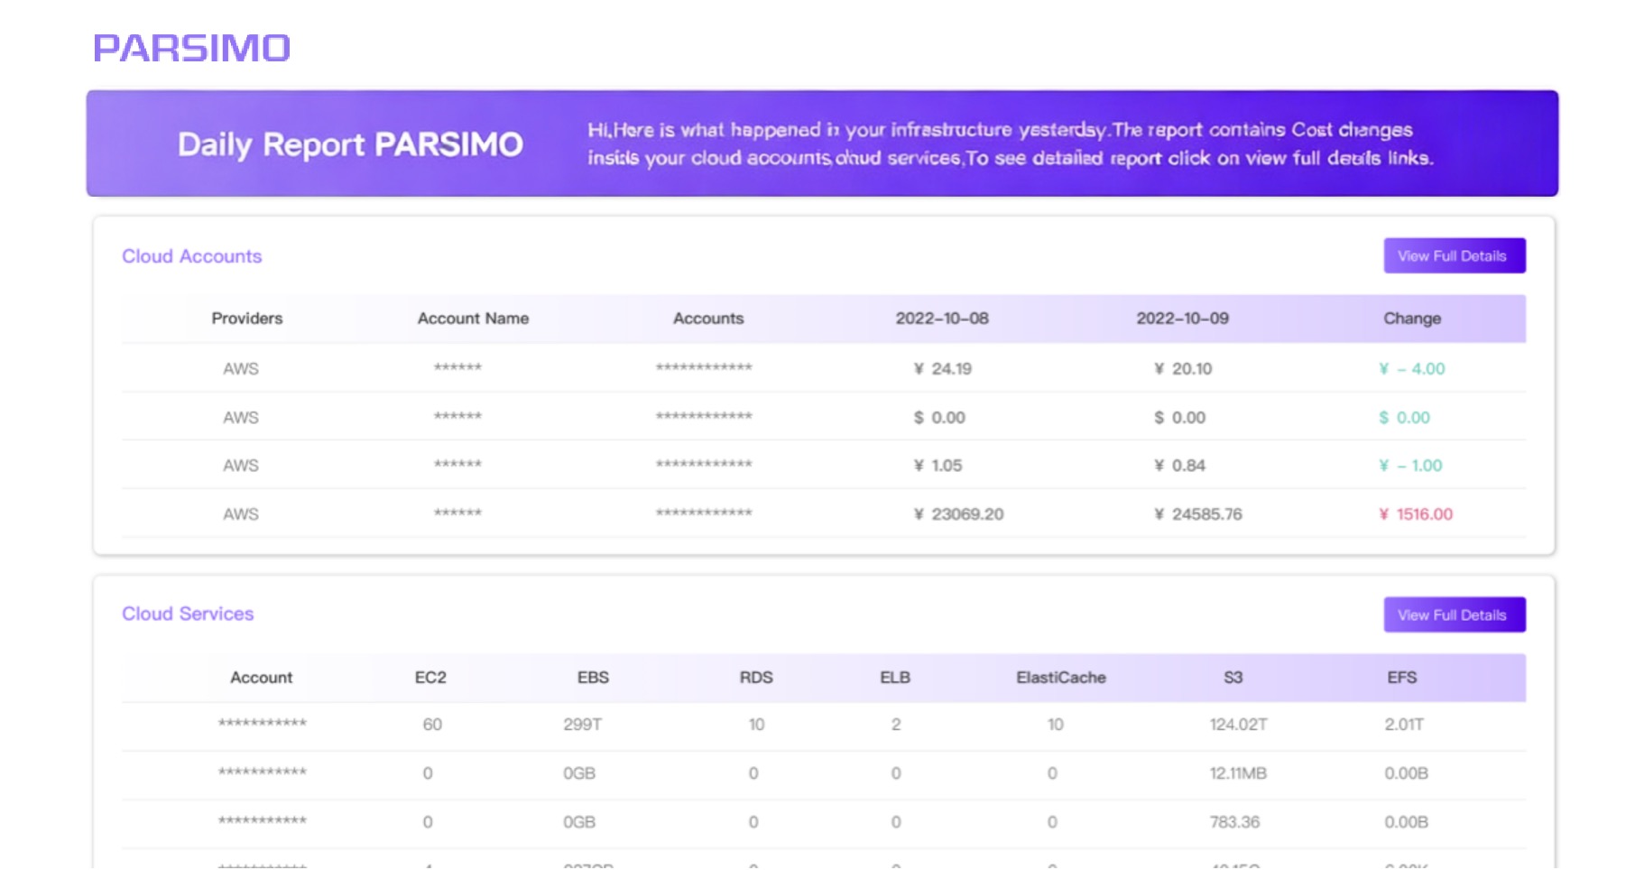Select the S3 value 783.36
Screen dimensions: 1635x870
tap(1234, 822)
